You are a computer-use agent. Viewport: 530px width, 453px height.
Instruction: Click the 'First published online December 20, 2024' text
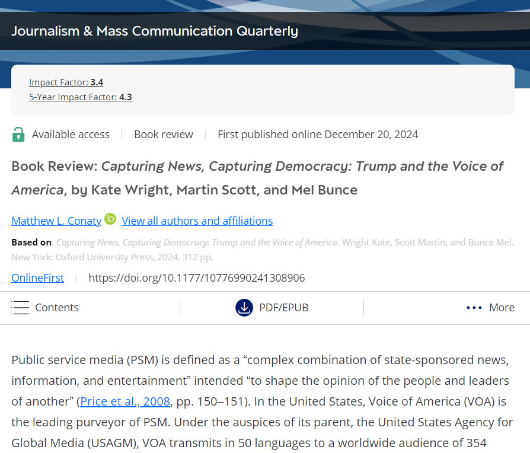pos(318,135)
